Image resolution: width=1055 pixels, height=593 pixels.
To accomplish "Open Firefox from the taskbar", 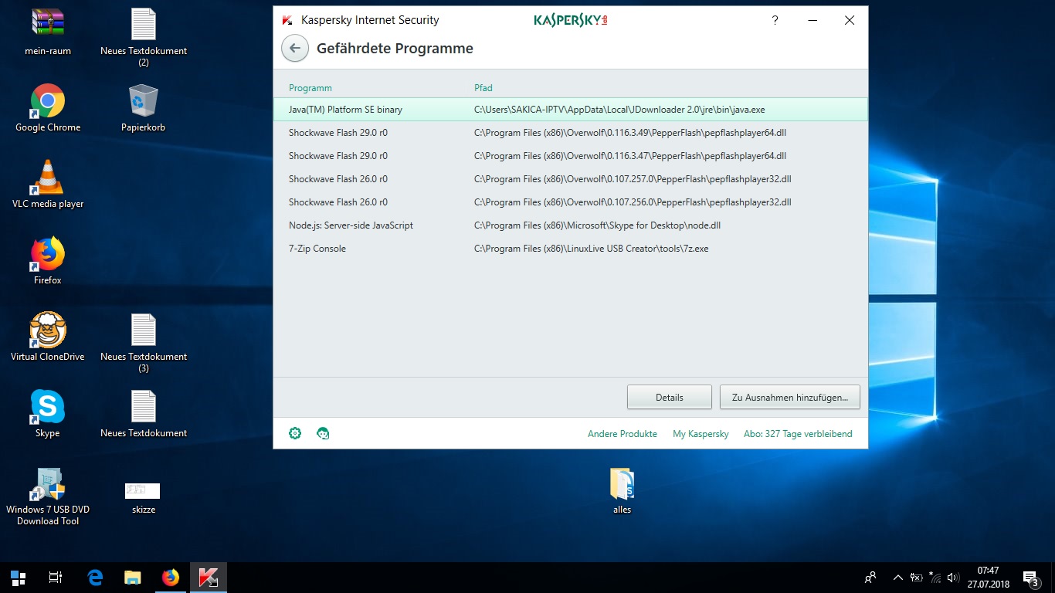I will (171, 578).
